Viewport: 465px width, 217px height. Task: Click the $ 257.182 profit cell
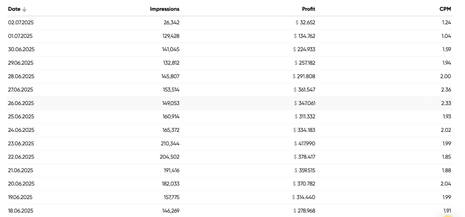tap(305, 63)
